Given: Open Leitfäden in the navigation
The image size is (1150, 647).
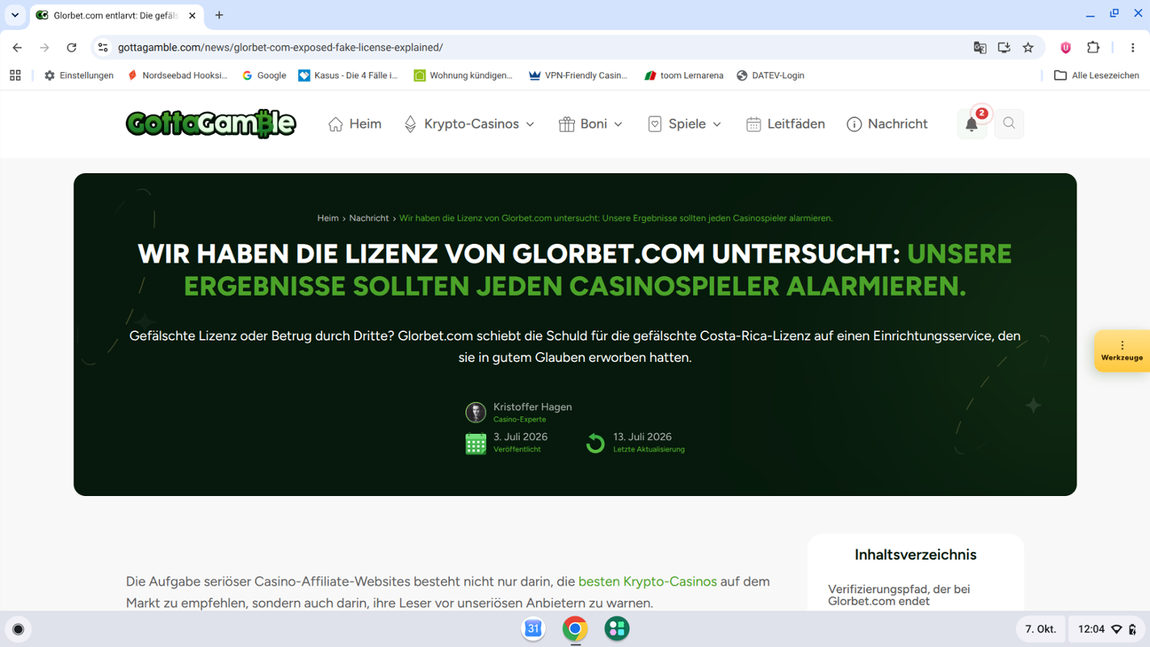Looking at the screenshot, I should point(786,123).
